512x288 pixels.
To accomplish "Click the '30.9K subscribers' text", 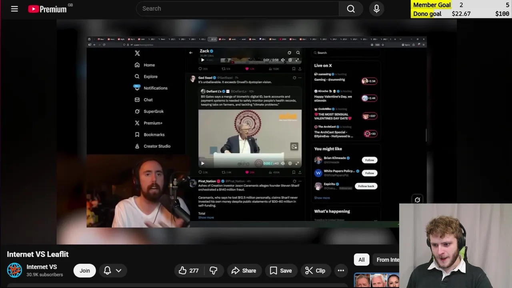I will pyautogui.click(x=44, y=275).
